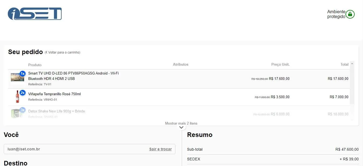Click the green padlock security icon
This screenshot has height=166, width=363.
click(350, 14)
